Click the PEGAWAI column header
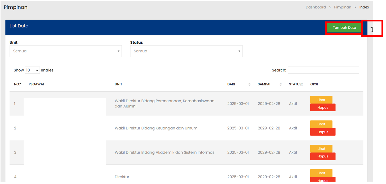This screenshot has width=386, height=184. point(36,84)
